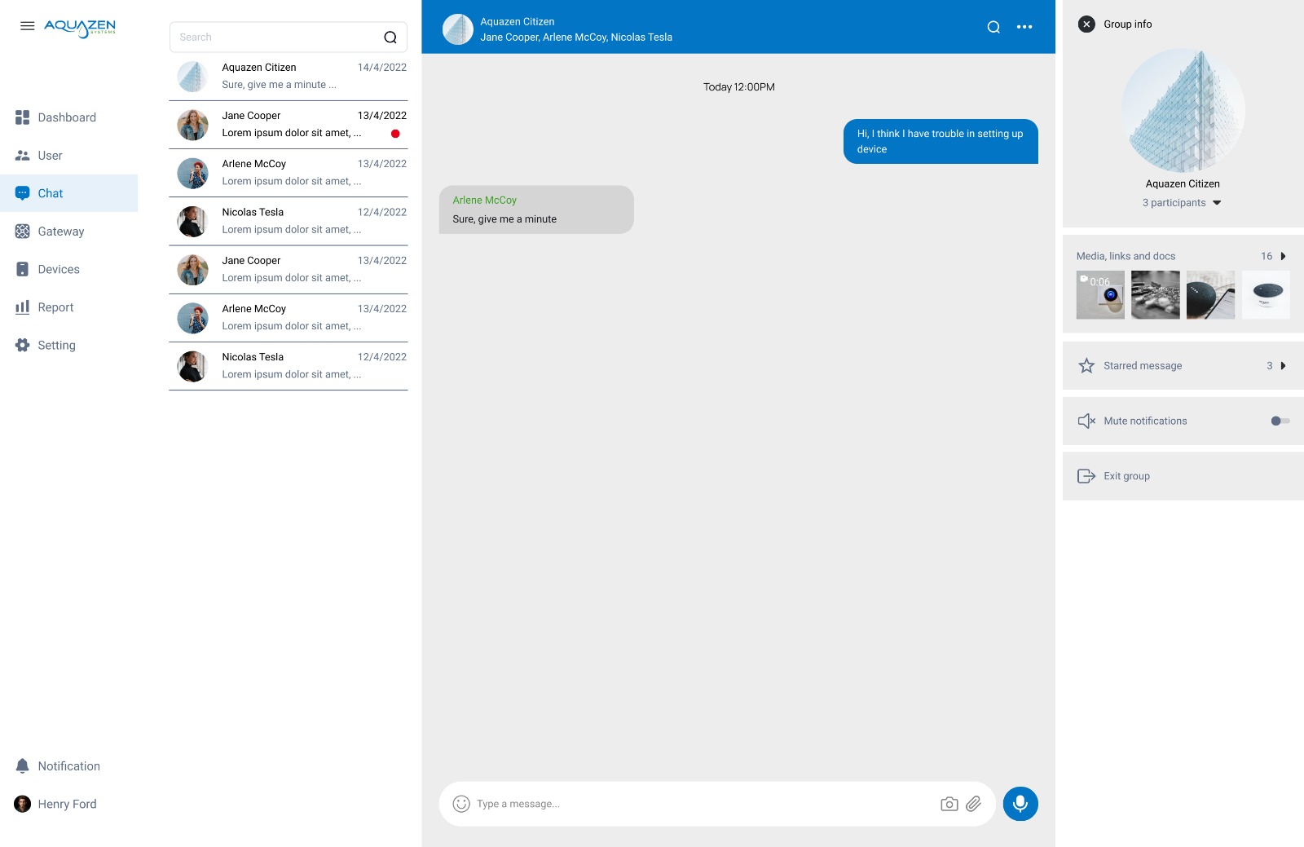Click the paperclip attachment icon
Viewport: 1304px width, 847px height.
click(x=973, y=804)
